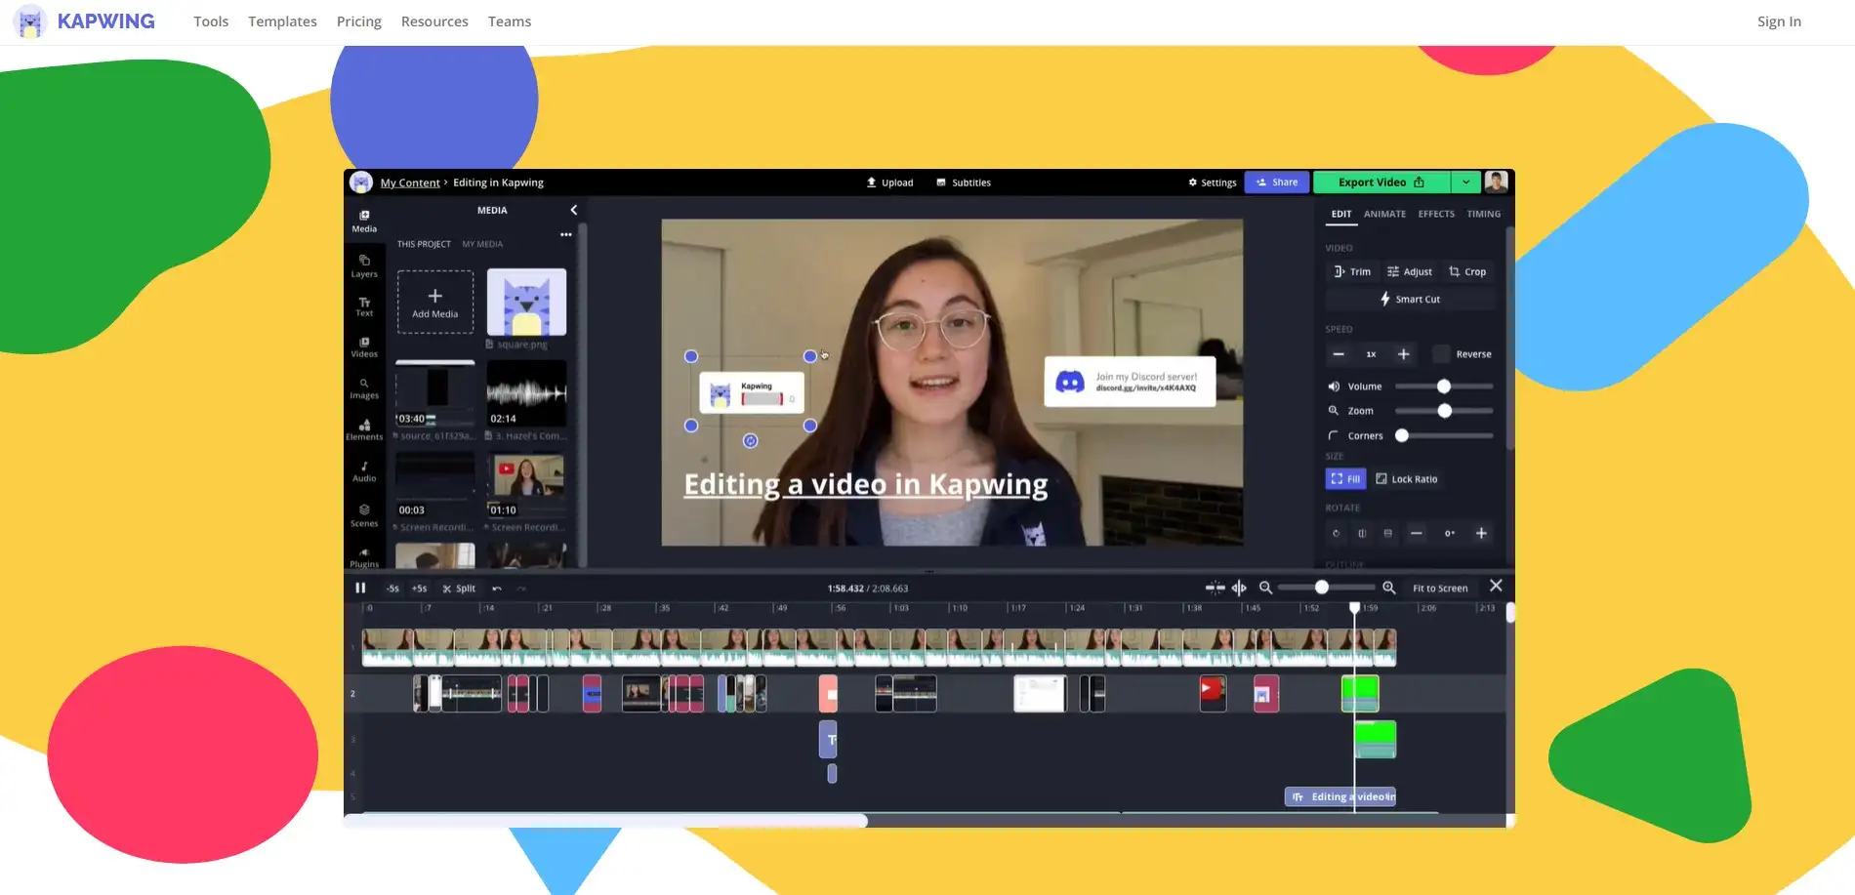Screen dimensions: 1855x895
Task: Click the Kapwing cat logo
Action: click(30, 21)
